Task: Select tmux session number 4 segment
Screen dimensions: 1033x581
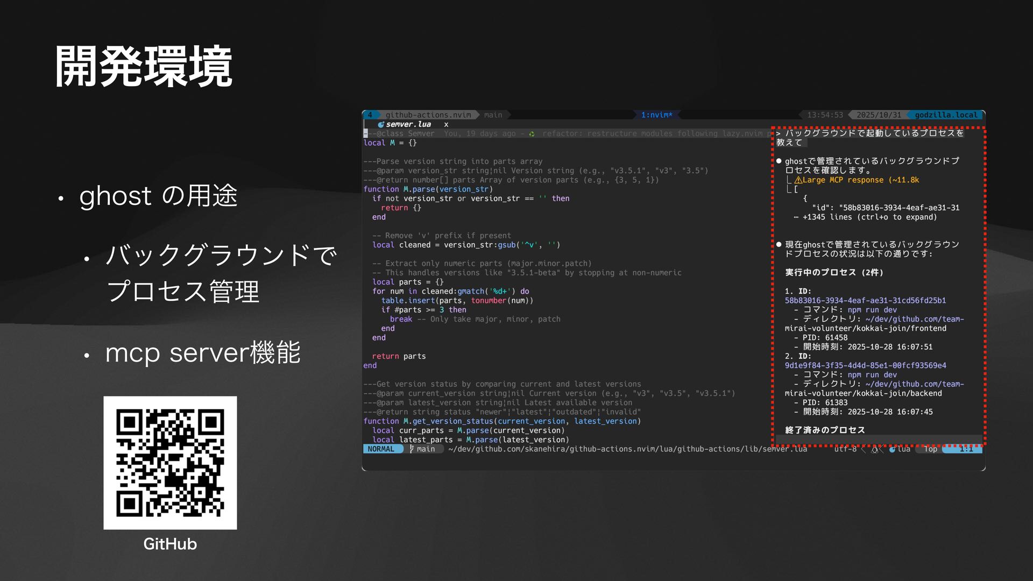Action: [370, 115]
